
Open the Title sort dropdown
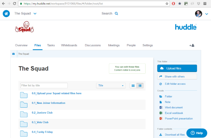(x=111, y=85)
